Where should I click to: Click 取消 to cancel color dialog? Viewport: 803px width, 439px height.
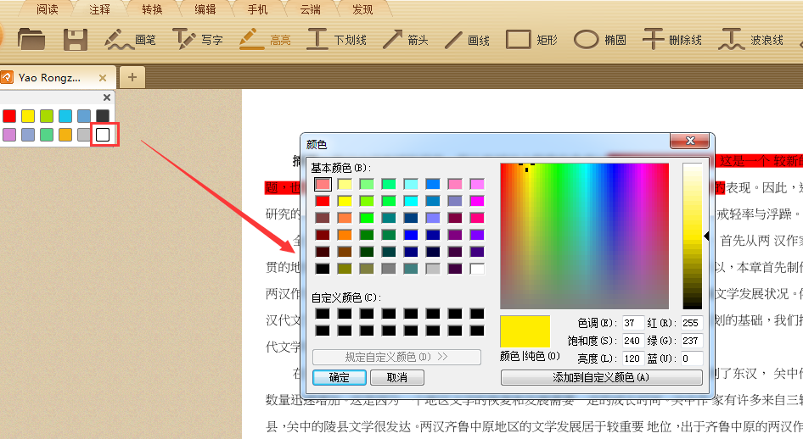(397, 377)
